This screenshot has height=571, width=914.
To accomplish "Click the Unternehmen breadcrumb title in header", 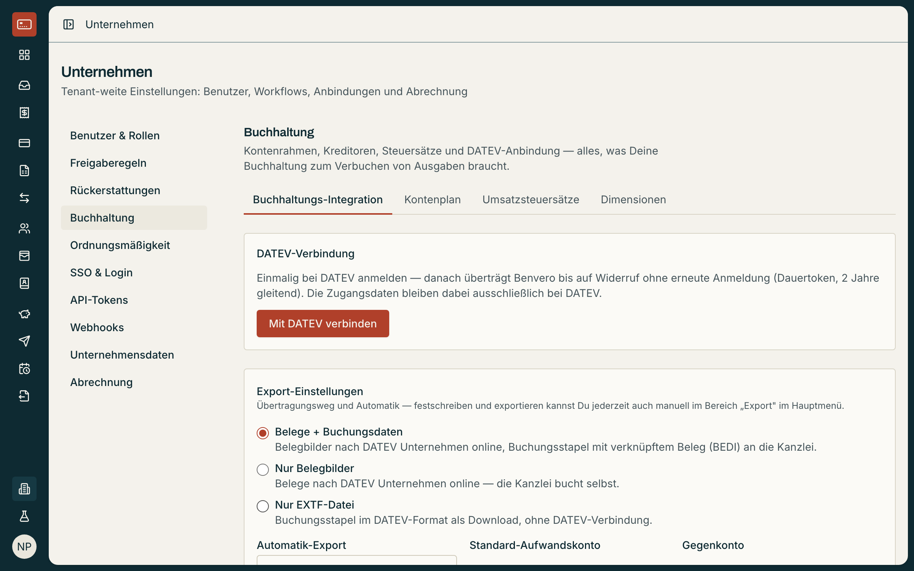I will point(120,24).
